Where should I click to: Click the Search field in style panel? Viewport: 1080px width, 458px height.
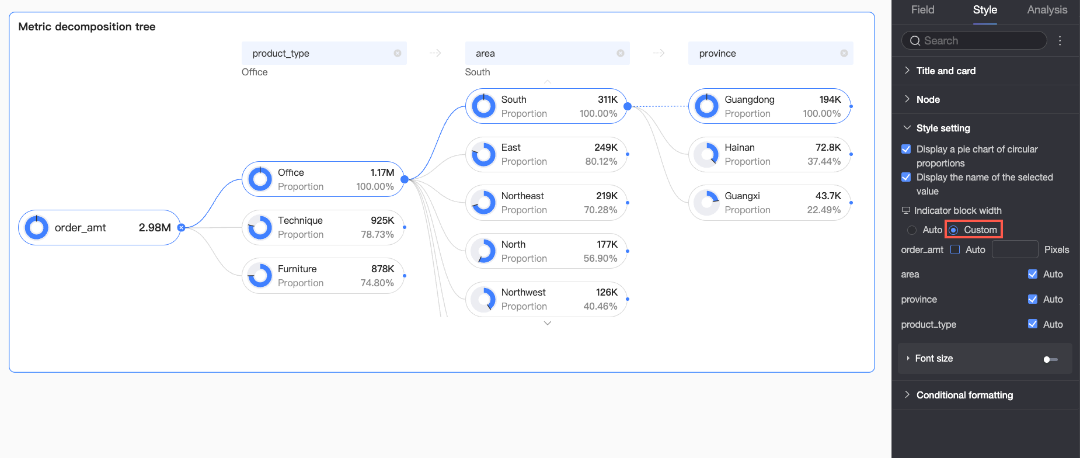point(974,41)
